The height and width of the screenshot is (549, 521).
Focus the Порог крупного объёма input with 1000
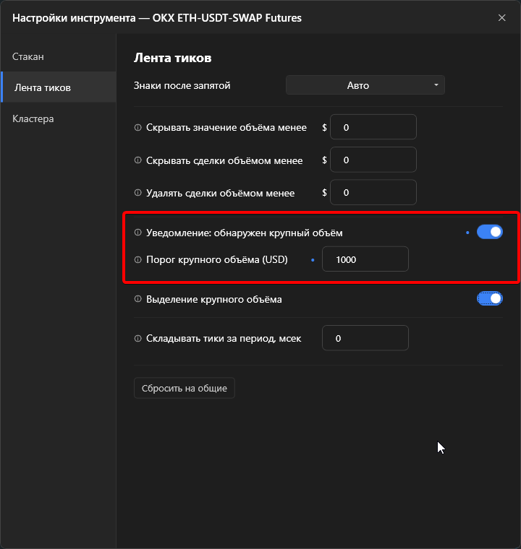365,259
